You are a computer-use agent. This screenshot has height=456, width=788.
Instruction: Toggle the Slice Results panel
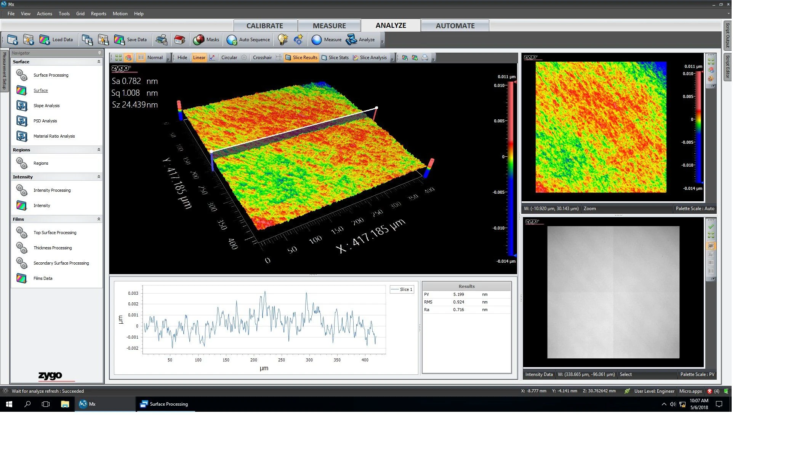(x=301, y=58)
